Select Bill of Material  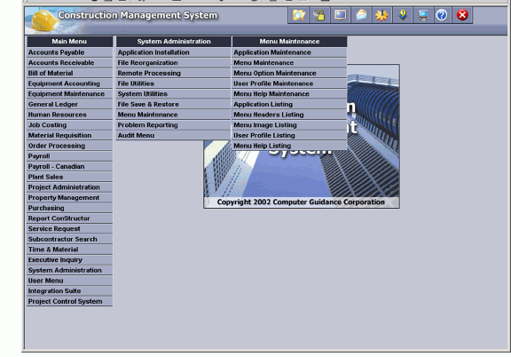point(70,74)
